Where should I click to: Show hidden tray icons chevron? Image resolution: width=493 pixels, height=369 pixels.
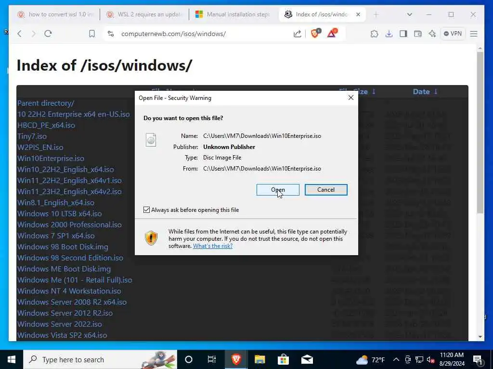[396, 359]
